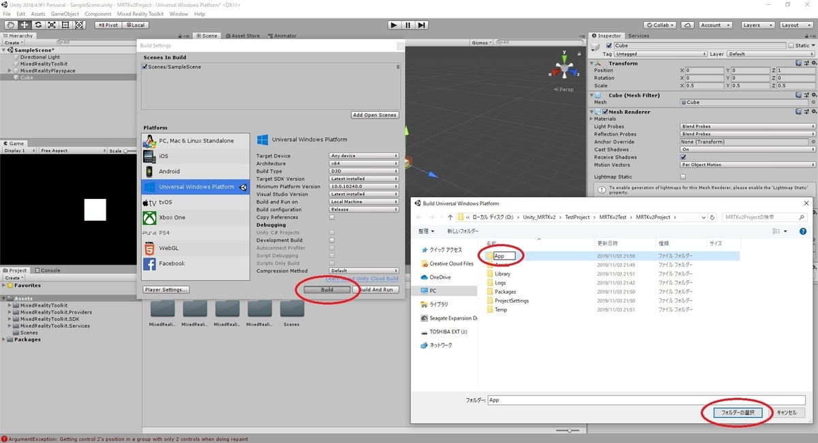The height and width of the screenshot is (443, 818).
Task: Select PC, Mac & Linux Standalone platform
Action: (x=196, y=140)
